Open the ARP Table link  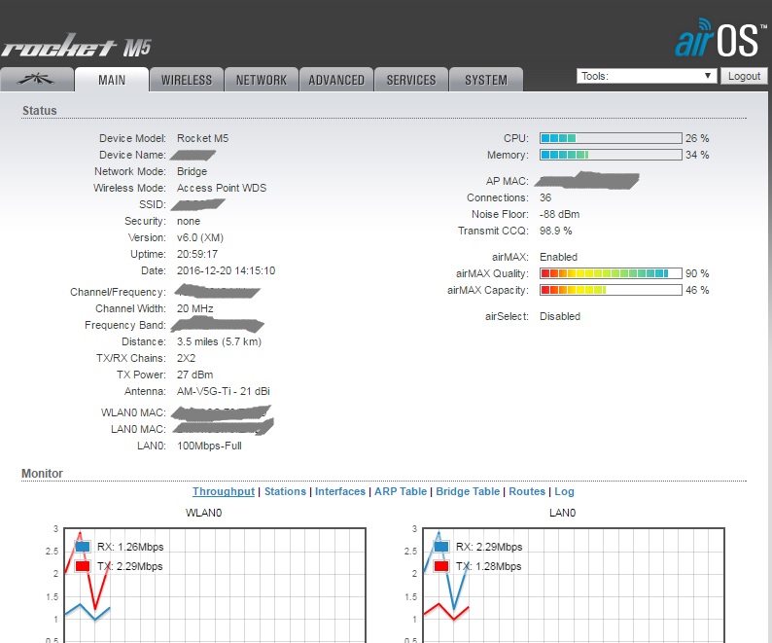coord(400,492)
